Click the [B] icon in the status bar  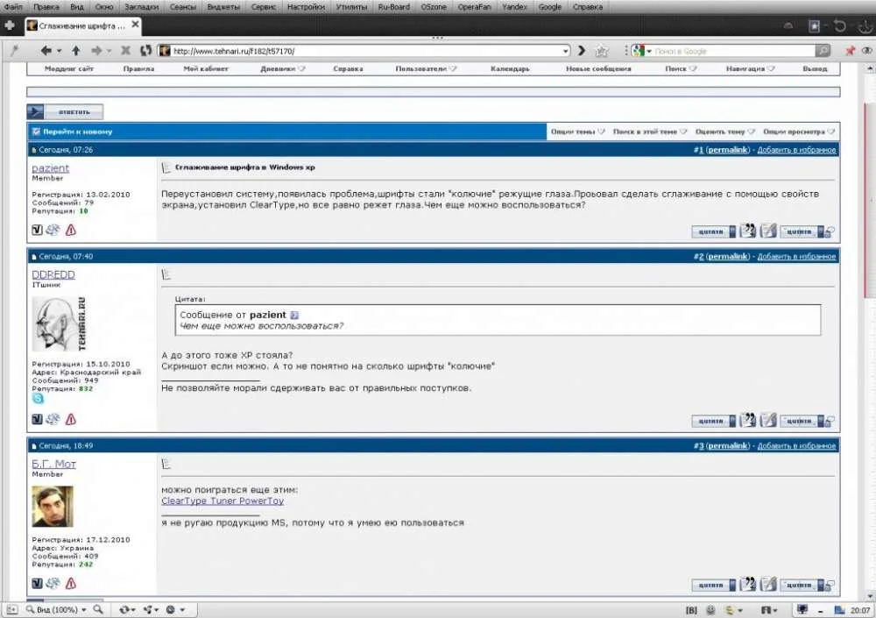pos(691,610)
